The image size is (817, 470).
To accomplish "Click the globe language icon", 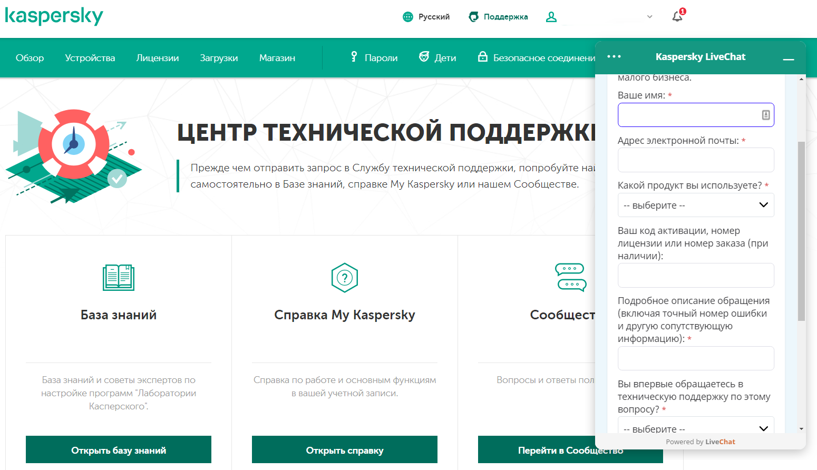I will coord(408,17).
